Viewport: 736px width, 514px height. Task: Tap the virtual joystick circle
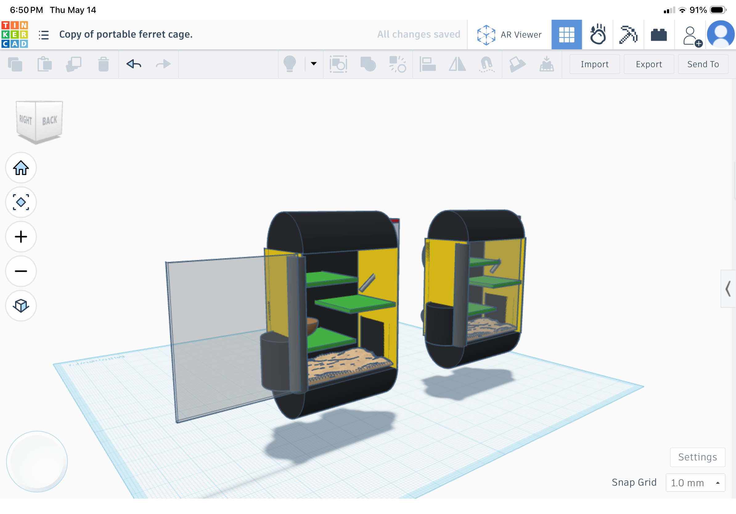click(37, 461)
